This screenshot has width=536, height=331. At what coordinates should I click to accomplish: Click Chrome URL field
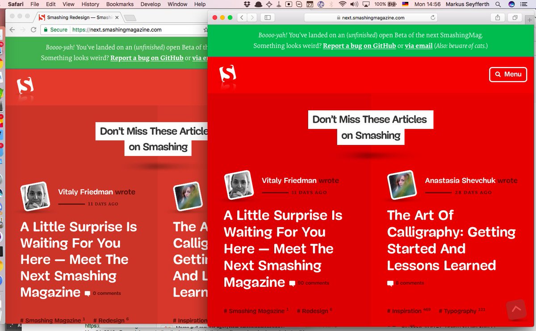tap(124, 30)
